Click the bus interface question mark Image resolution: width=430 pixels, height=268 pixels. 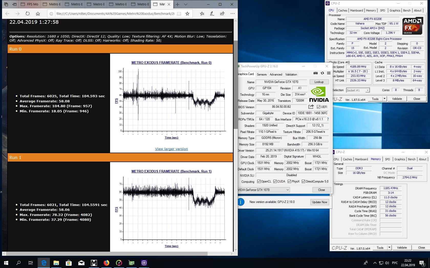[328, 119]
